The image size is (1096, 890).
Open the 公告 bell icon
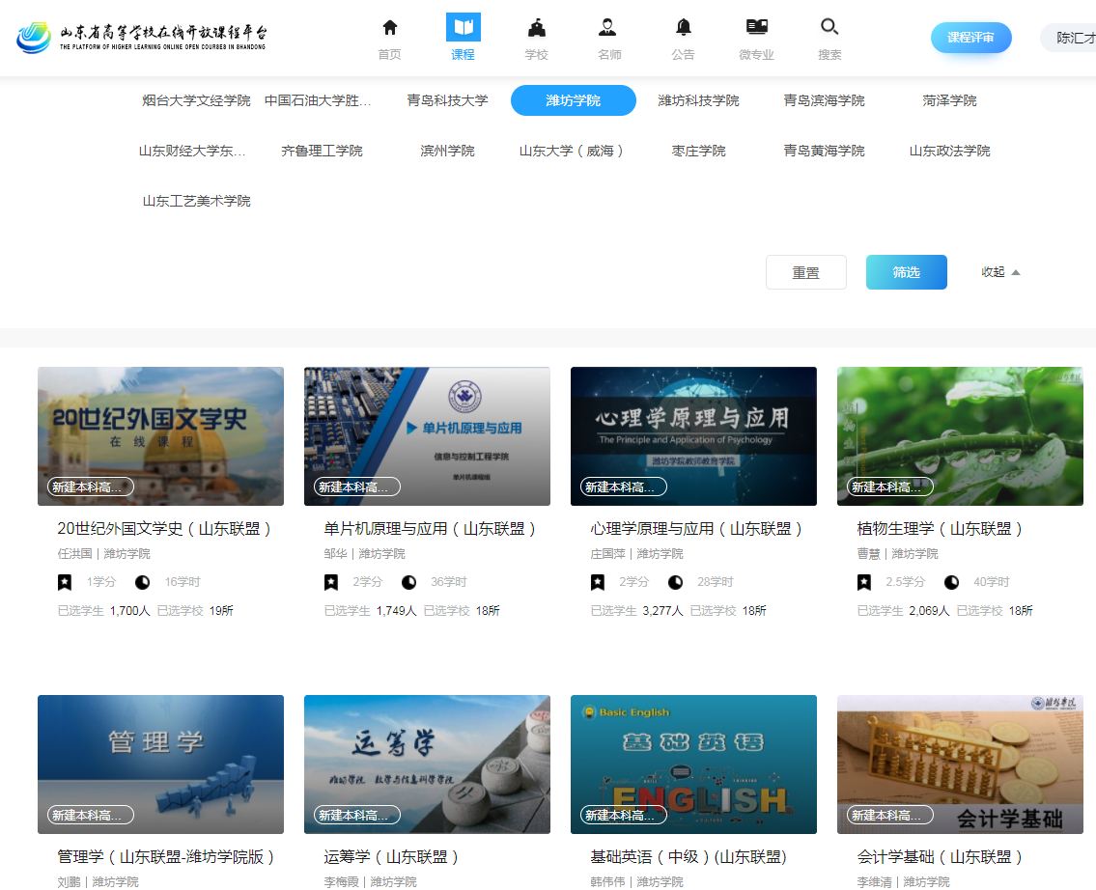pyautogui.click(x=683, y=28)
